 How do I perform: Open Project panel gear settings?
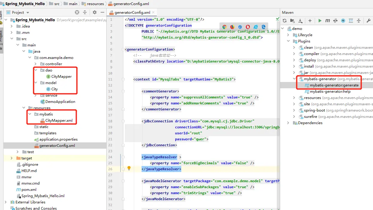95,12
